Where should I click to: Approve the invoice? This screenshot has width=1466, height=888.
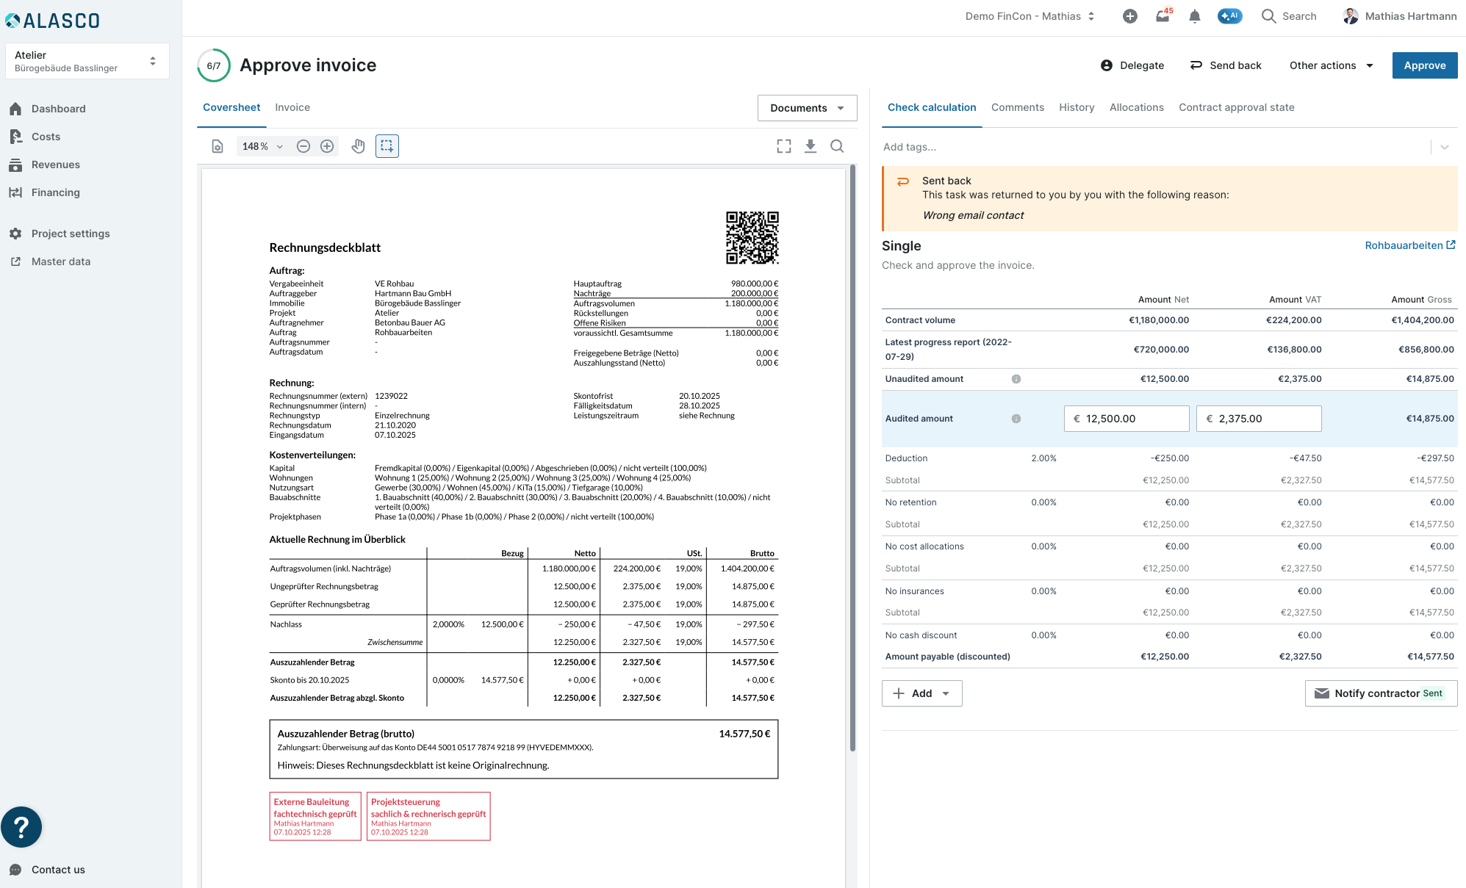pyautogui.click(x=1424, y=65)
